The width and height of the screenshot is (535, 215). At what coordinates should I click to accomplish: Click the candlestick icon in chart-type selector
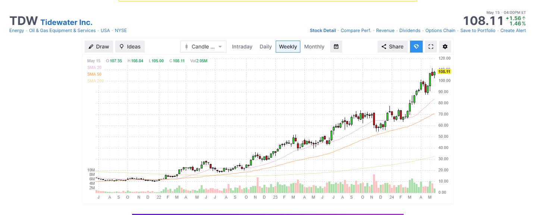click(x=187, y=47)
